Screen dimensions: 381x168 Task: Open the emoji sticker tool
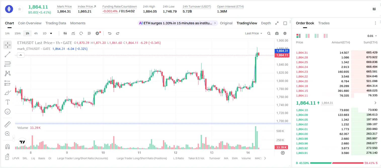coord(8,112)
